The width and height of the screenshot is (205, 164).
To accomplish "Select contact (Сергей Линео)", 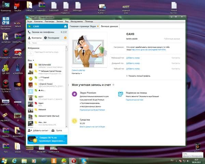I will [x=46, y=85].
